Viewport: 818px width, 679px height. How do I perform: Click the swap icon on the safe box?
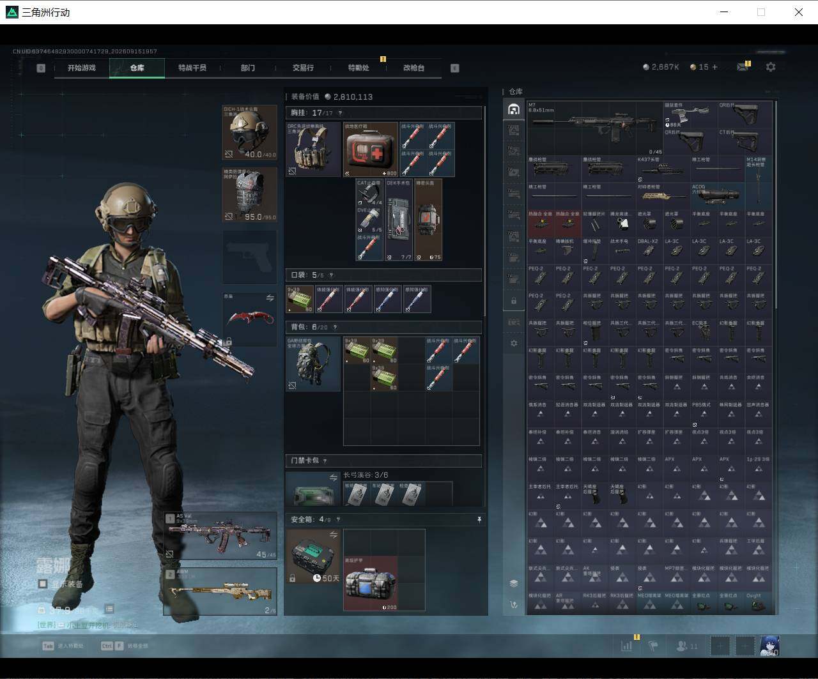pos(334,535)
